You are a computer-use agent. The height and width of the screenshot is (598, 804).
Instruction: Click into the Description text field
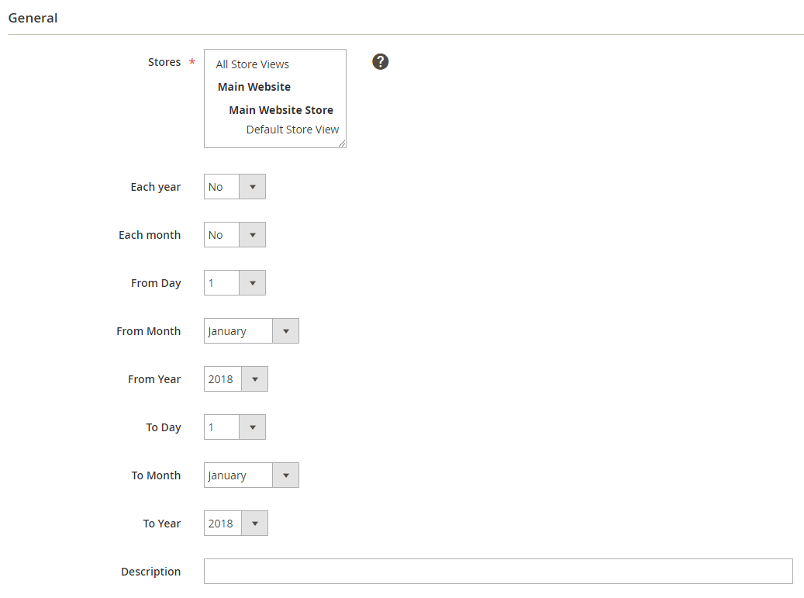tap(498, 572)
